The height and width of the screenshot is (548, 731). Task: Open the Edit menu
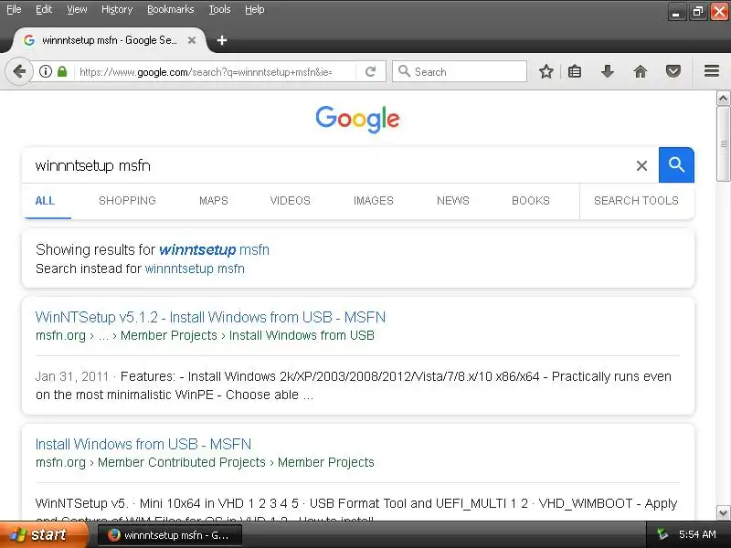point(44,9)
